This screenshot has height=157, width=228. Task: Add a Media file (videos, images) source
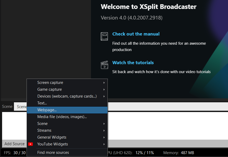62,117
